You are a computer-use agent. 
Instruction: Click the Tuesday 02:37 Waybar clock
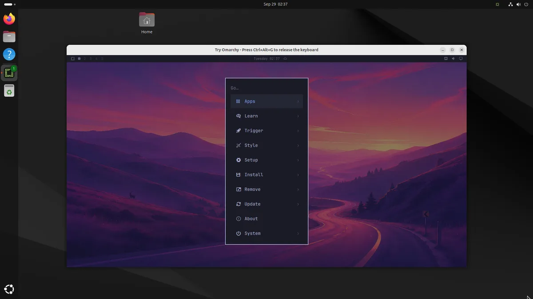point(266,58)
